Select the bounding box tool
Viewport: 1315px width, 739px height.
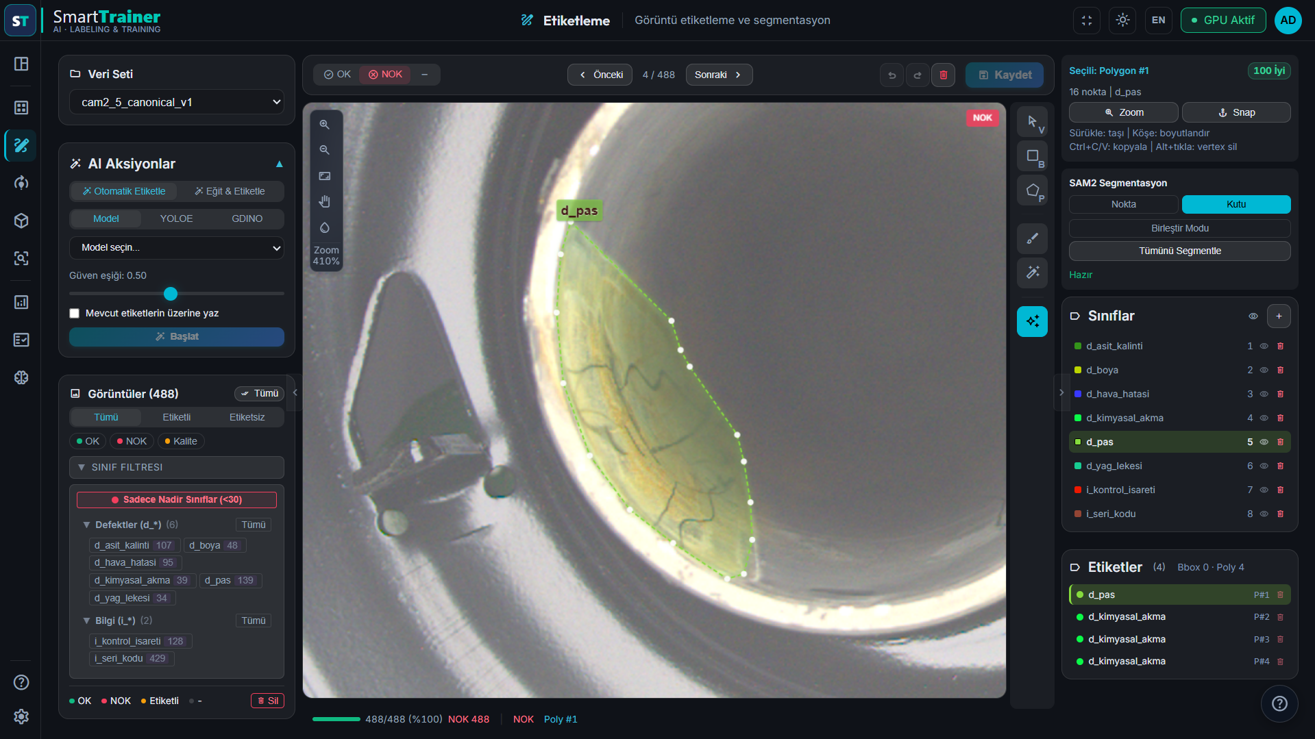click(x=1032, y=156)
